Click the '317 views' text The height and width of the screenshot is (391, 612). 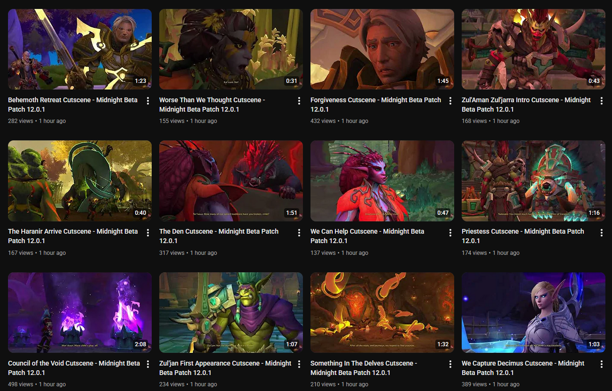coord(172,253)
